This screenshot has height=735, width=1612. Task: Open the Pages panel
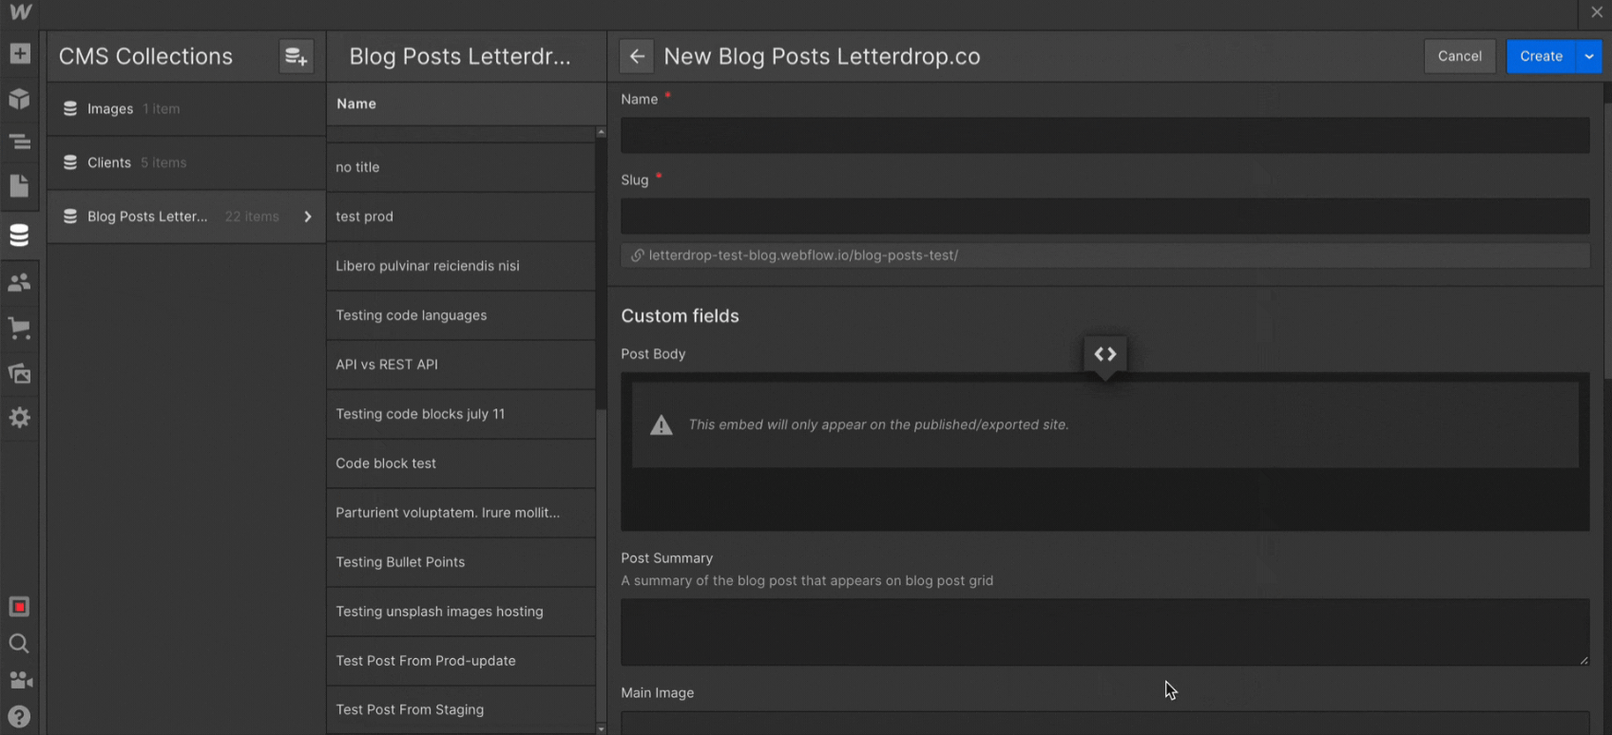click(x=19, y=186)
